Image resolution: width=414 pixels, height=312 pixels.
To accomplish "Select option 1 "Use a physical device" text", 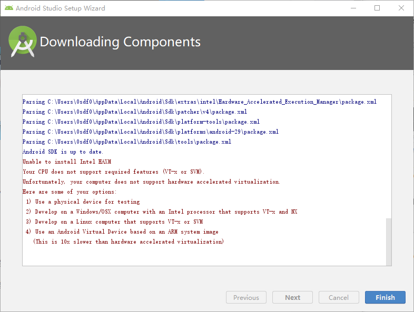I will coord(83,202).
